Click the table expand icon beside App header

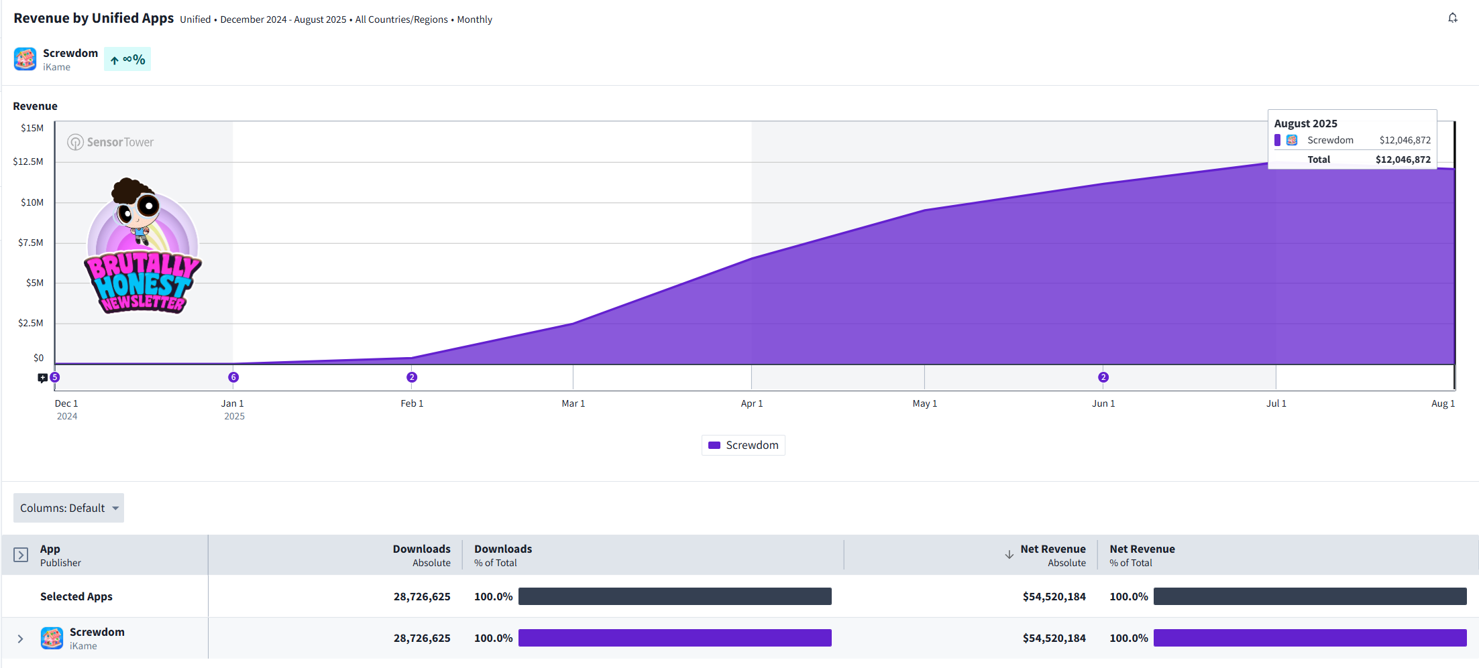(x=21, y=555)
